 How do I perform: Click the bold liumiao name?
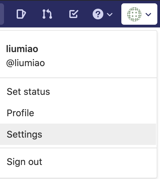tap(22, 49)
